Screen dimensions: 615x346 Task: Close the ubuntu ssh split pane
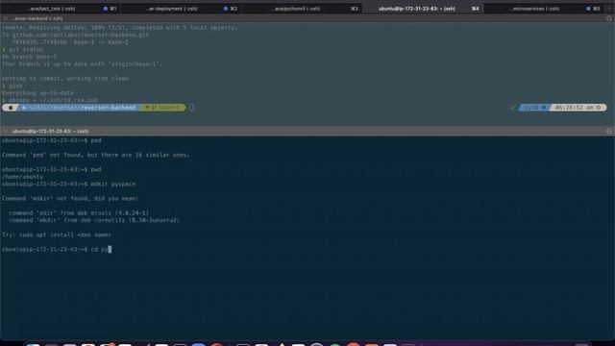click(6, 131)
